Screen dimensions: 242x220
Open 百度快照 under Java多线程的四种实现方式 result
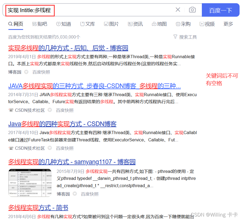coord(65,148)
